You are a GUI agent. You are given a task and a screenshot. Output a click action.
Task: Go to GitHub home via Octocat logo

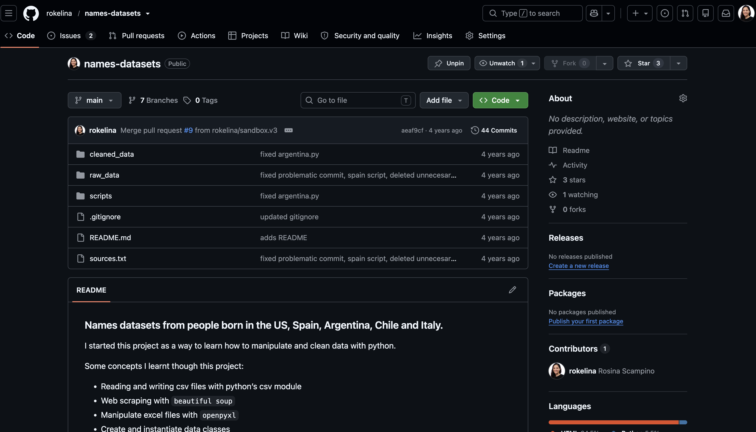click(31, 13)
